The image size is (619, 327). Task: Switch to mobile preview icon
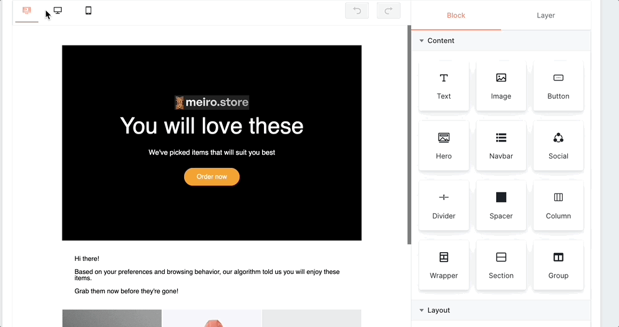pos(89,11)
